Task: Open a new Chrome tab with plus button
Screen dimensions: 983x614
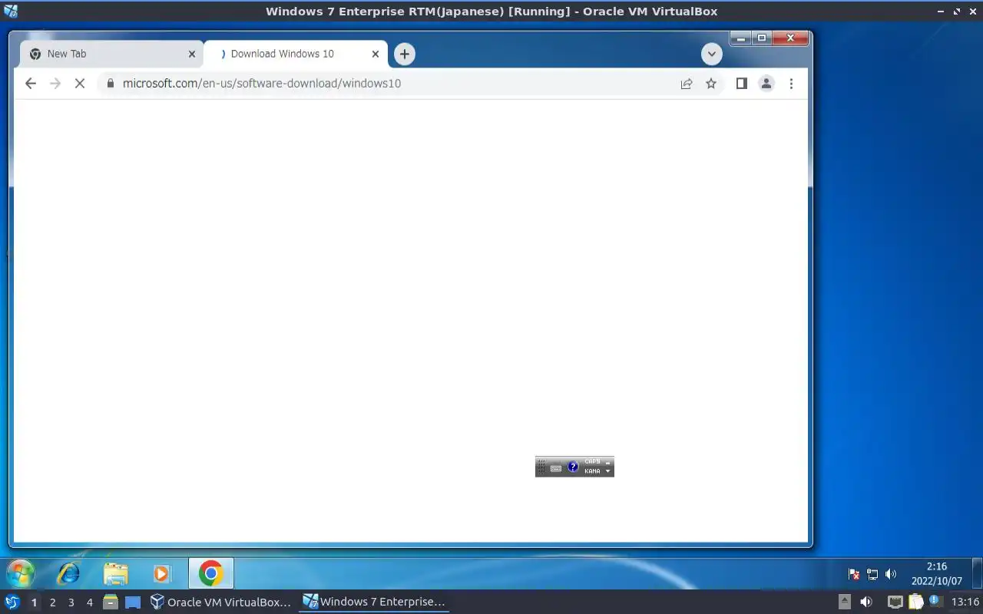Action: point(405,54)
